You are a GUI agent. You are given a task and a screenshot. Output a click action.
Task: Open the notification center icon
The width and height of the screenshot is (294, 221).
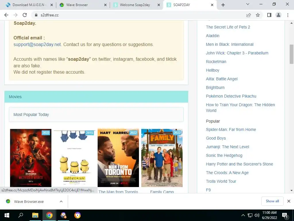click(x=285, y=215)
